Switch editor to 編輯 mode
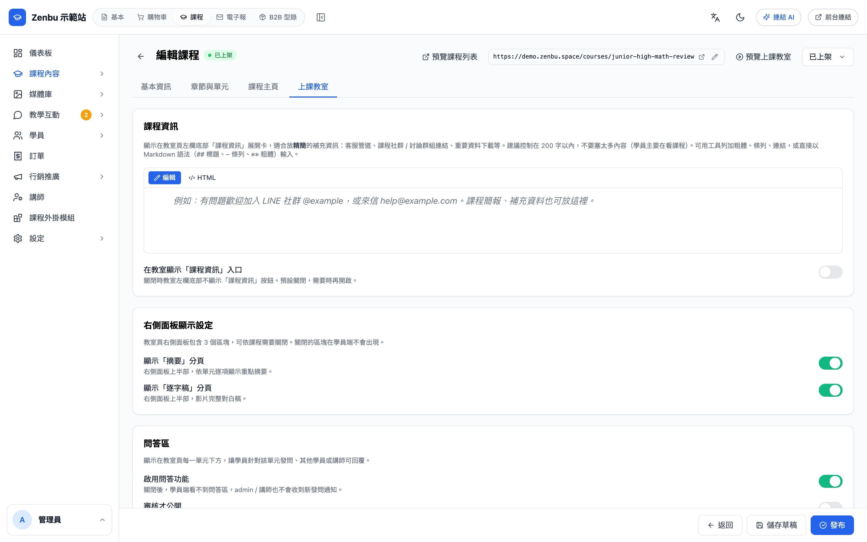This screenshot has height=542, width=867. coord(165,178)
